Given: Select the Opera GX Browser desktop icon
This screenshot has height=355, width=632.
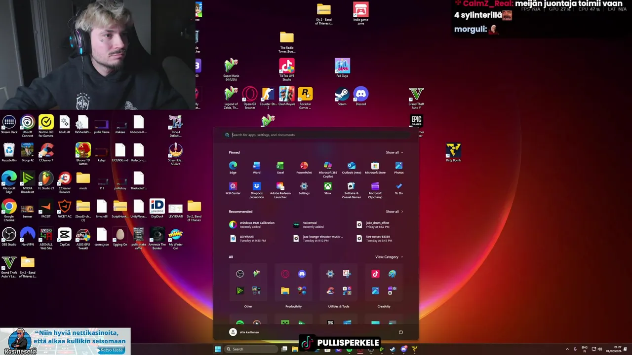Looking at the screenshot, I should 250,98.
